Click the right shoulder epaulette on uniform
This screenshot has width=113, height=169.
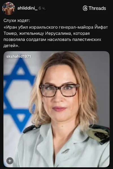[x=99, y=134]
